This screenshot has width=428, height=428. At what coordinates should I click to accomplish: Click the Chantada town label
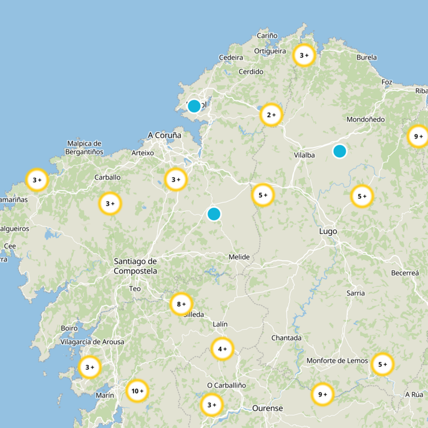click(286, 338)
